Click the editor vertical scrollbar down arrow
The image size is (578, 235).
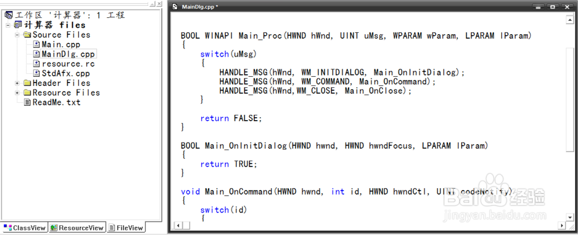[570, 217]
